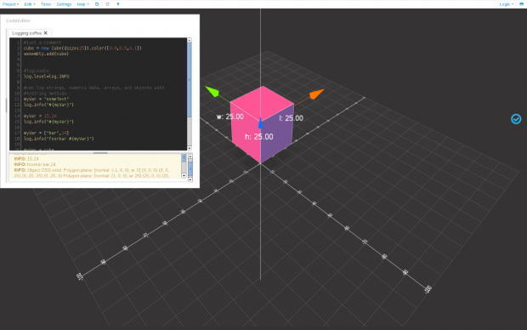Open the Project dropdown menu

pyautogui.click(x=11, y=4)
